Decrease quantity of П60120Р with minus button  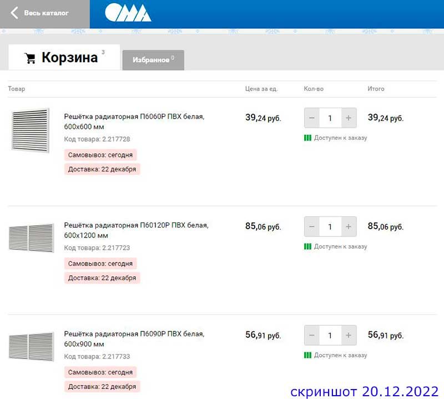tap(312, 227)
